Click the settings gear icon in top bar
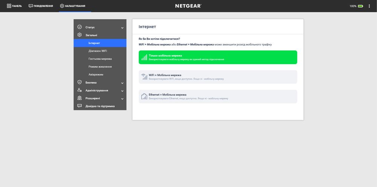The image size is (377, 187). point(62,6)
